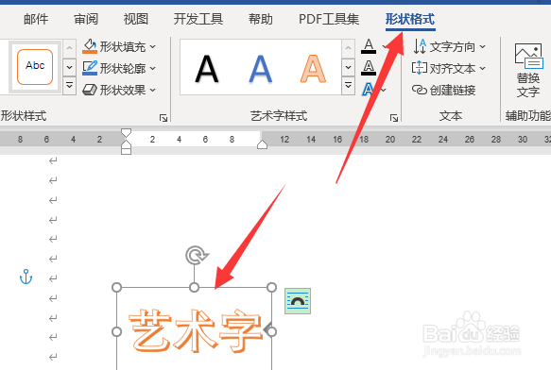Open the layout options button beside text box
This screenshot has width=551, height=370.
pyautogui.click(x=298, y=301)
